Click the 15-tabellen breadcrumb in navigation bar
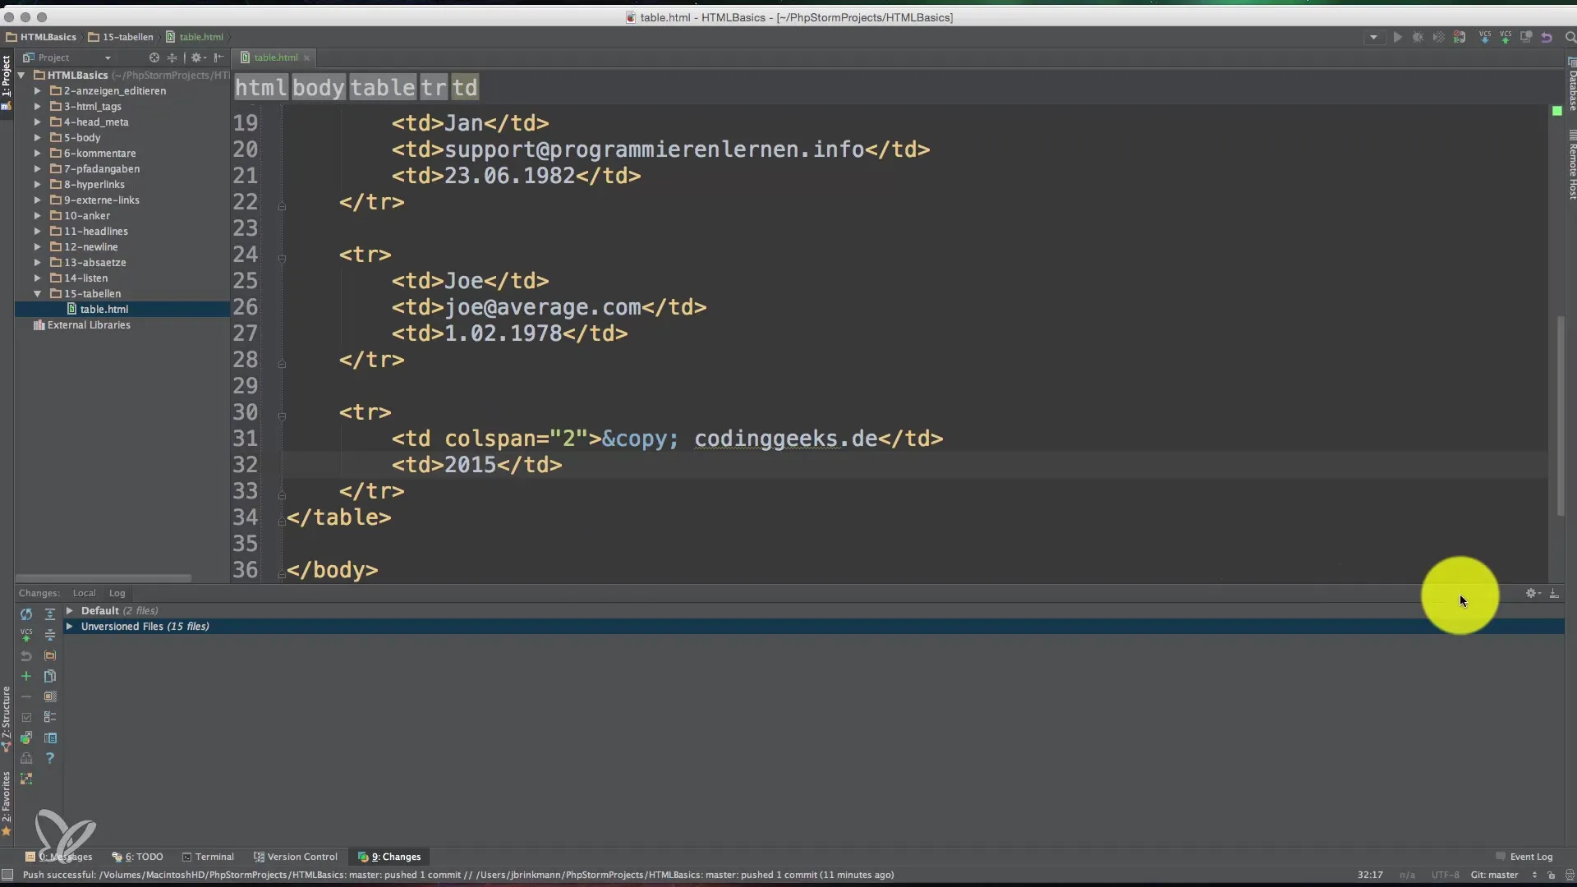Image resolution: width=1577 pixels, height=887 pixels. pyautogui.click(x=121, y=37)
